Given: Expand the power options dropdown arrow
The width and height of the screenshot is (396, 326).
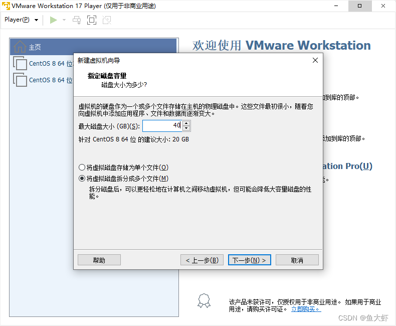Looking at the screenshot, I should (x=64, y=20).
